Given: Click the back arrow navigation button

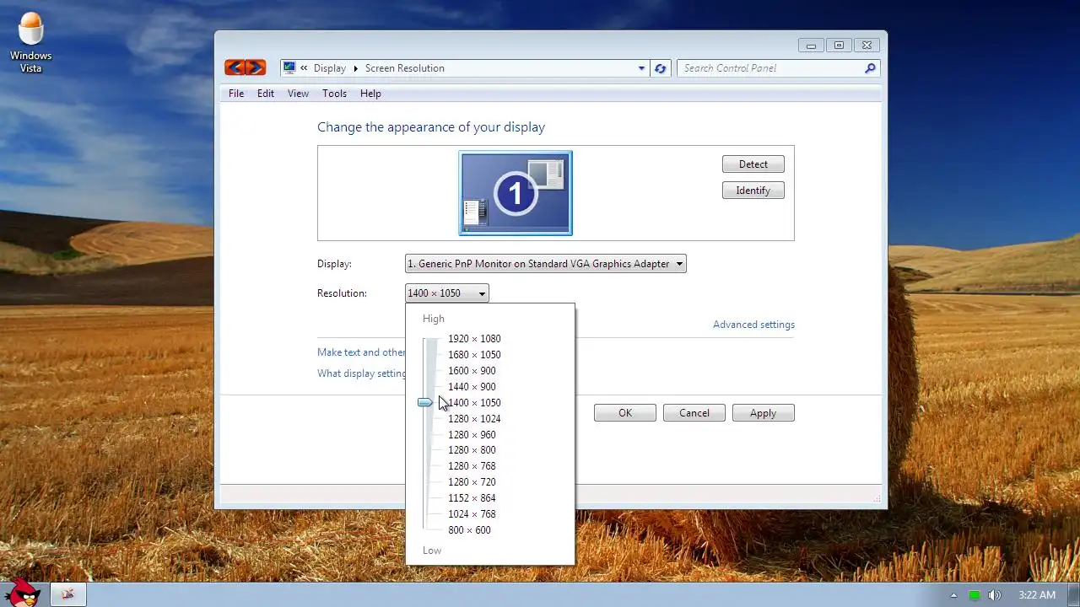Looking at the screenshot, I should tap(234, 67).
